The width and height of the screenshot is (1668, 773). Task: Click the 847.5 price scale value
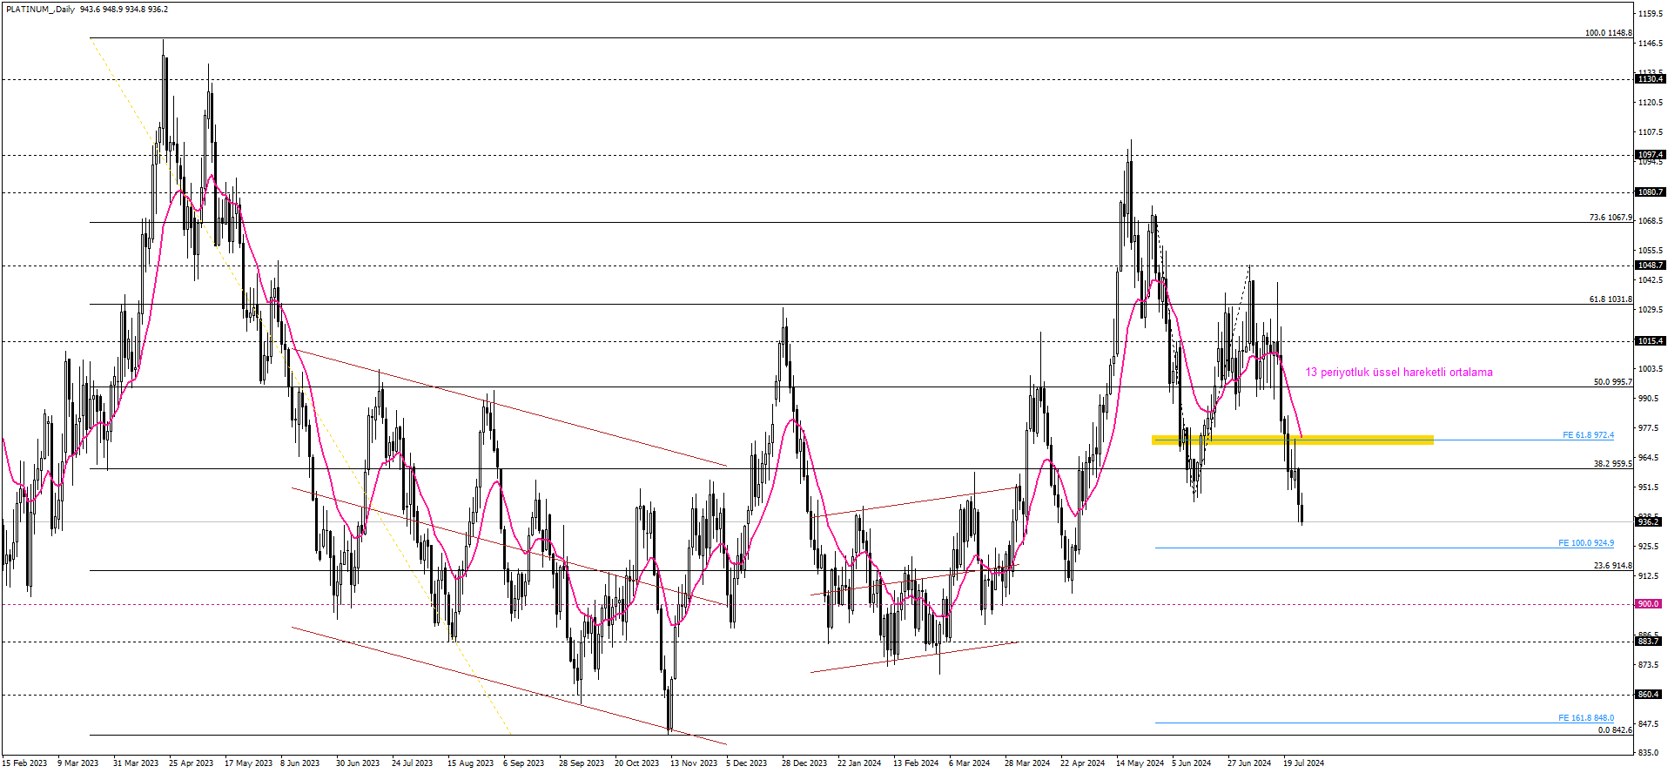coord(1649,724)
